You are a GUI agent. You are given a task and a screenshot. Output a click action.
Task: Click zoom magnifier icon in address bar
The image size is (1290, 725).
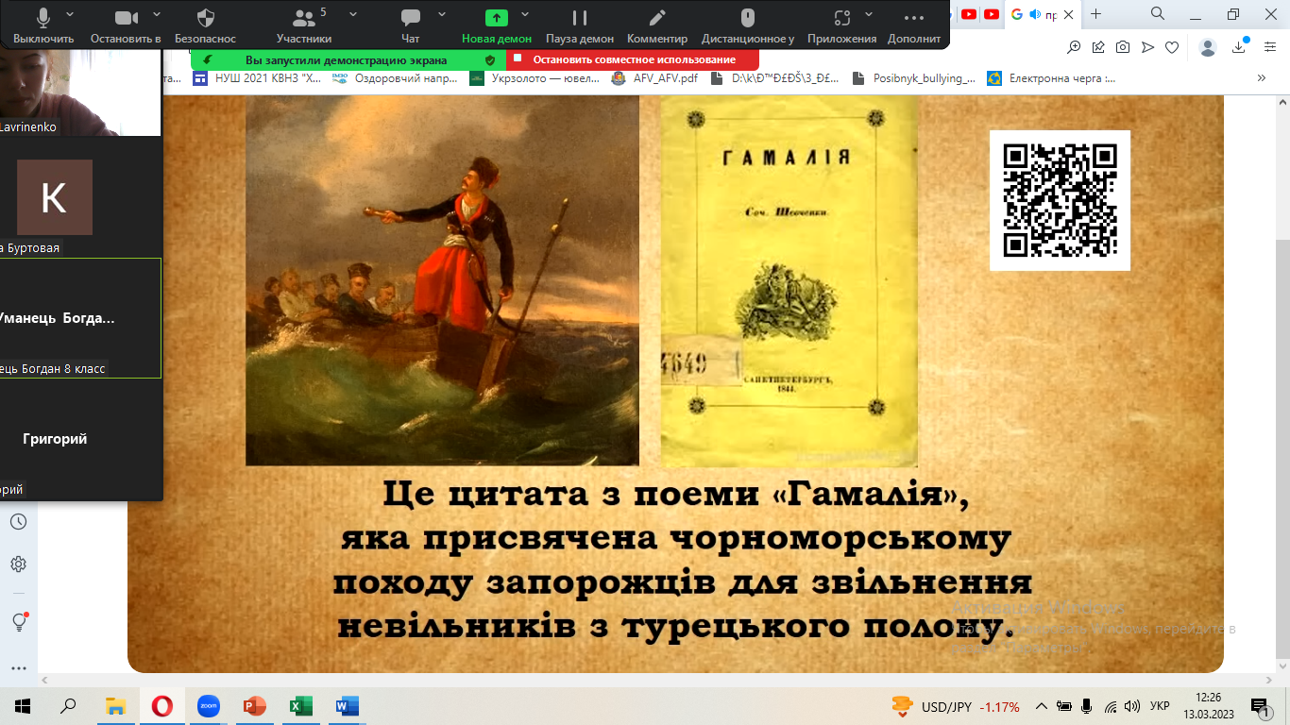1074,47
